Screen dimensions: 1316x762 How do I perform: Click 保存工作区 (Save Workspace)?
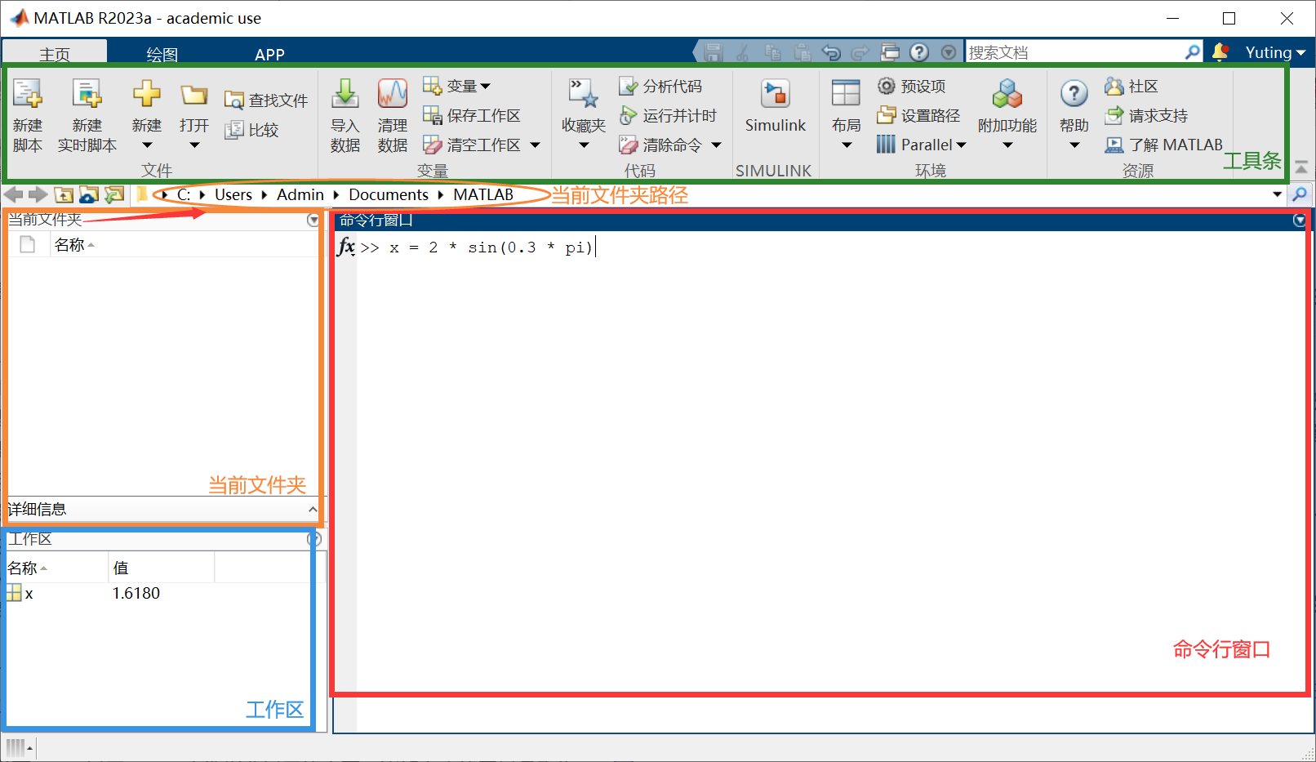[x=472, y=115]
